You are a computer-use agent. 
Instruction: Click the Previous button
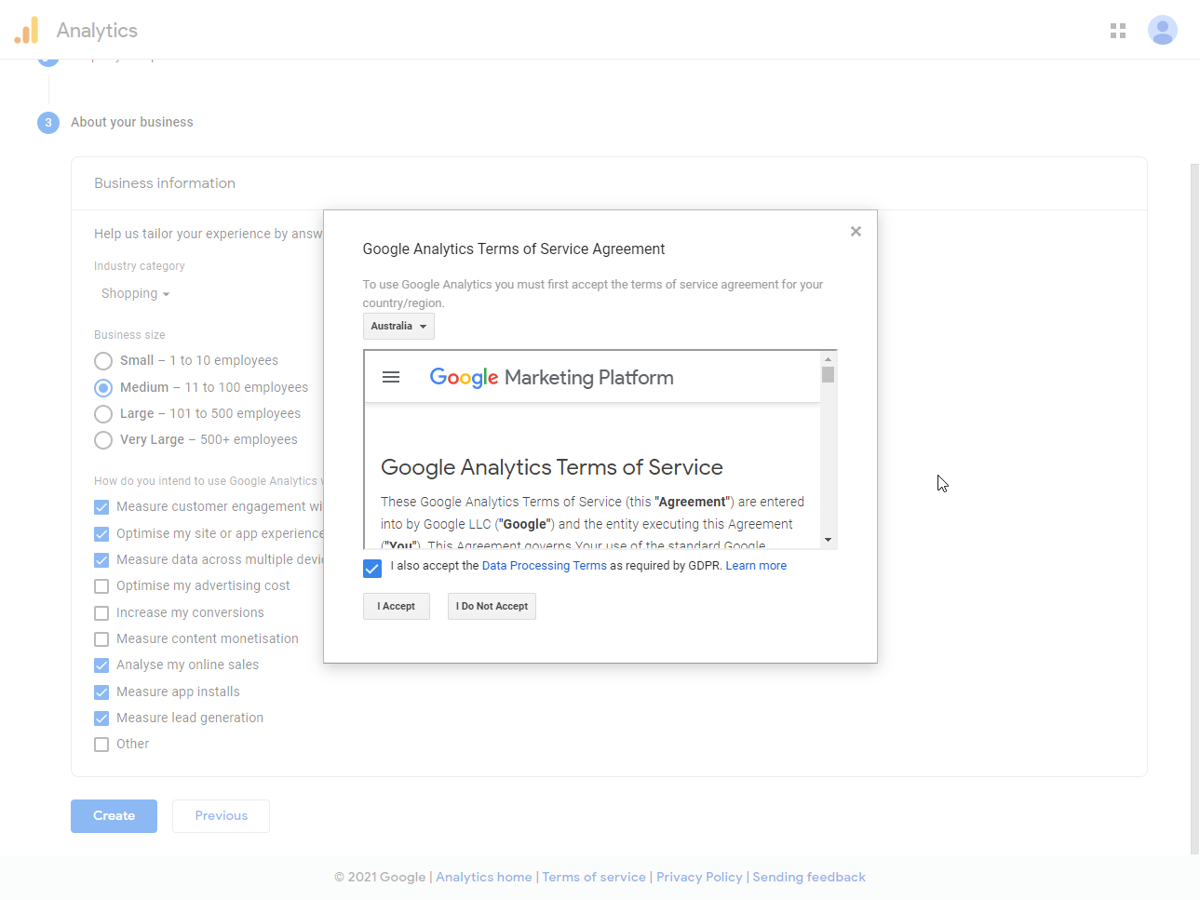point(221,816)
